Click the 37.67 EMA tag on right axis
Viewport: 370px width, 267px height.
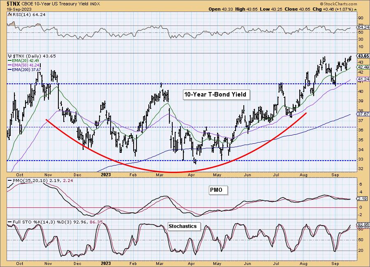point(363,114)
